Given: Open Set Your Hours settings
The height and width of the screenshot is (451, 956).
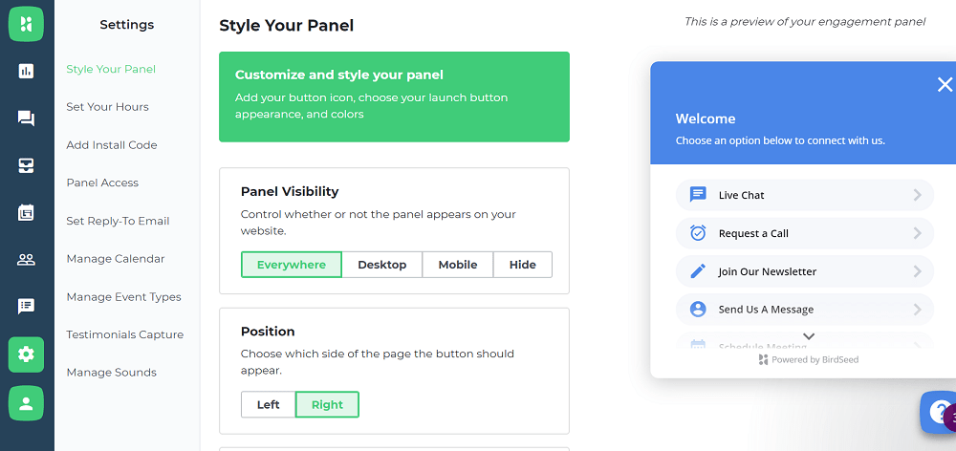Looking at the screenshot, I should point(107,107).
